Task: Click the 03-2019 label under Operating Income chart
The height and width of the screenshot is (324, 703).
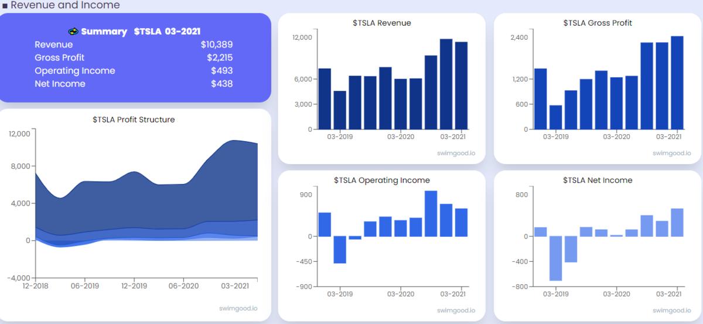Action: (x=340, y=294)
